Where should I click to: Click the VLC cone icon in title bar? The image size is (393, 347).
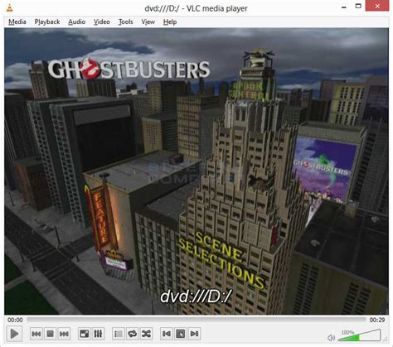pyautogui.click(x=9, y=7)
